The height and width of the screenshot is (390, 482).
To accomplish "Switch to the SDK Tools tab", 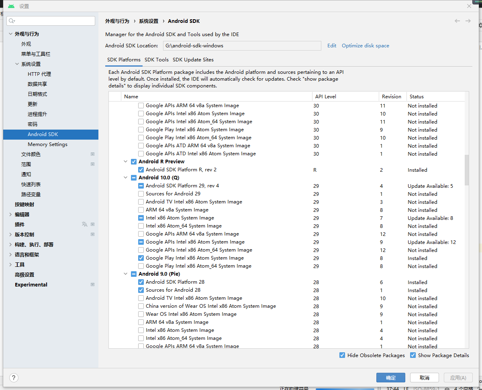I will [157, 59].
